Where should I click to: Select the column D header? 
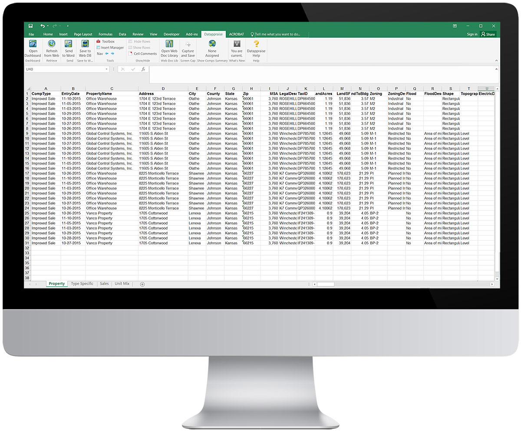point(163,89)
